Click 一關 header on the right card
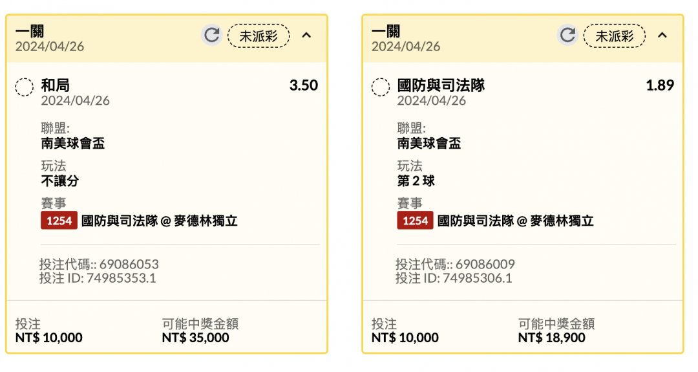The image size is (698, 372). [385, 31]
